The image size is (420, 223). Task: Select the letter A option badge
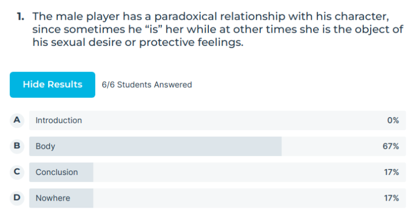(x=17, y=120)
